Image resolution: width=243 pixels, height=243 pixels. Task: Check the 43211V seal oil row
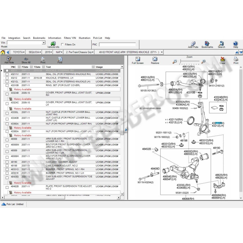coord(7,74)
